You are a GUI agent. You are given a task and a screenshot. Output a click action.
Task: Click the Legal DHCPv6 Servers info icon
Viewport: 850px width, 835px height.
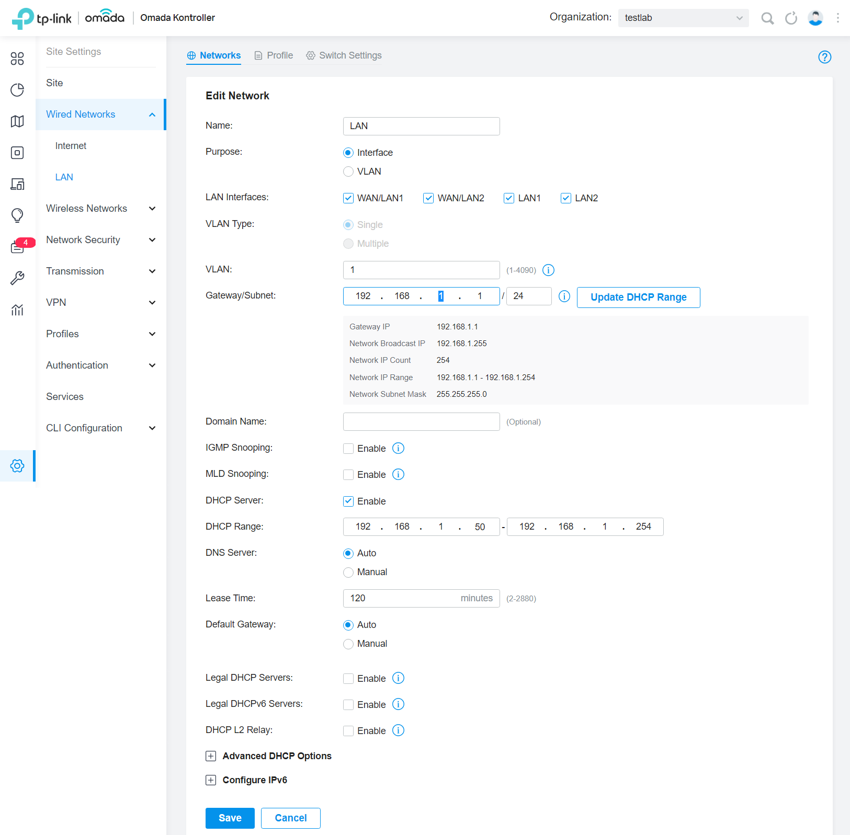[x=399, y=705]
